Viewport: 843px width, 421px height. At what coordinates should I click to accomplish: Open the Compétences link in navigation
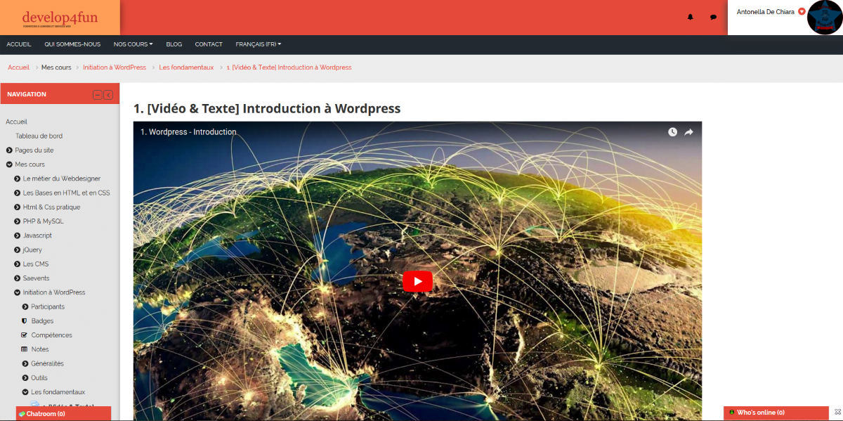51,335
